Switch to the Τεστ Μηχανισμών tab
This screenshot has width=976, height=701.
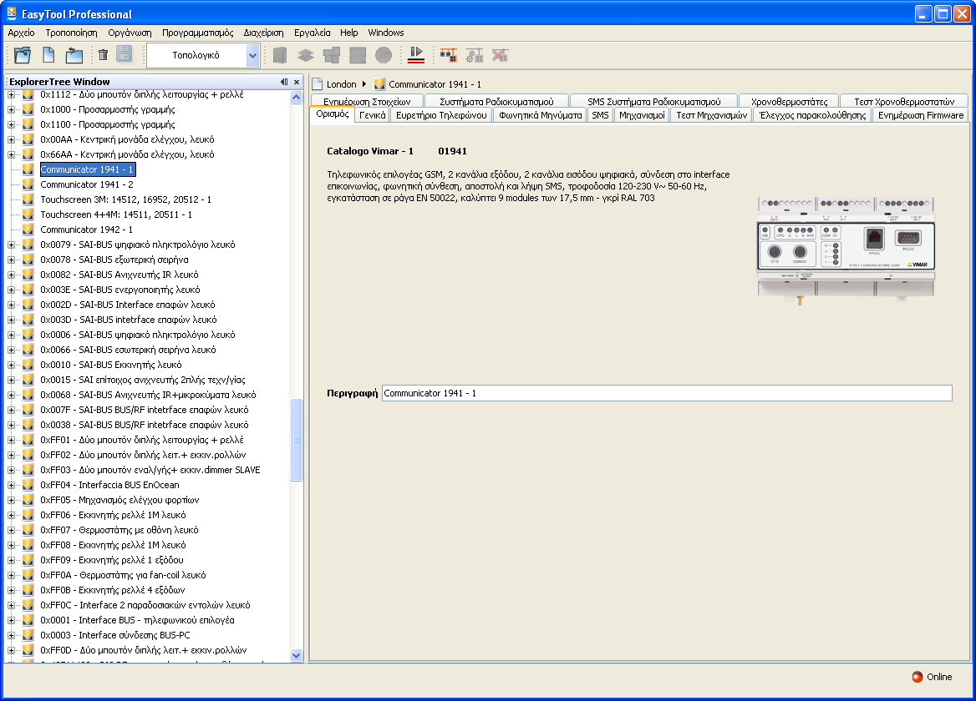711,115
